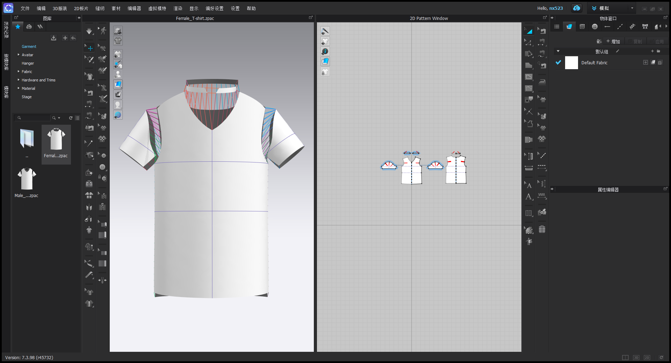671x363 pixels.
Task: Select the Transform Pattern tool in 2D toolbar
Action: click(x=529, y=31)
